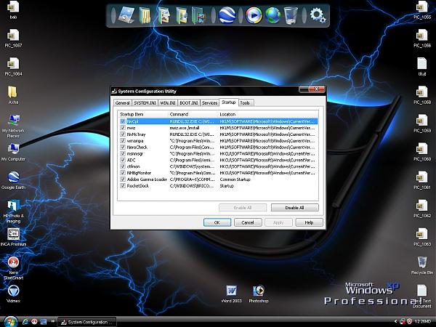Switch to the WIN.INI tab
The height and width of the screenshot is (327, 436).
click(168, 103)
